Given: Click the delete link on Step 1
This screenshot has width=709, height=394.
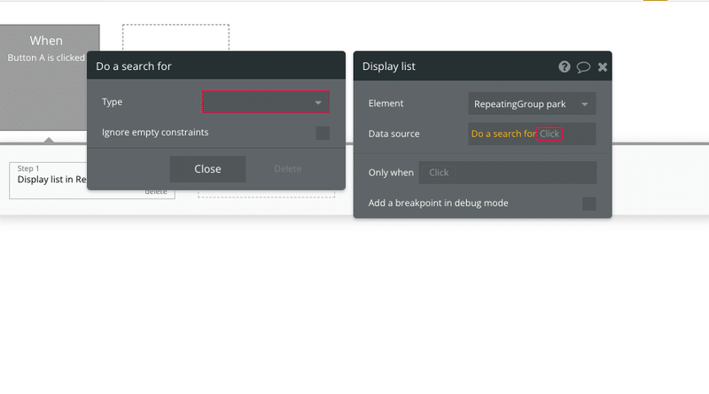Looking at the screenshot, I should [x=156, y=192].
